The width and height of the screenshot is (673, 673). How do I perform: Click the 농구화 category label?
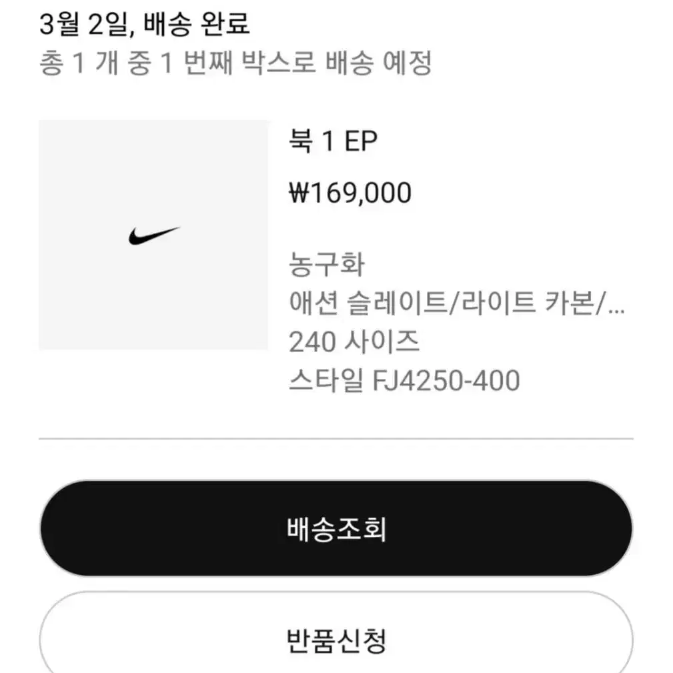click(327, 264)
